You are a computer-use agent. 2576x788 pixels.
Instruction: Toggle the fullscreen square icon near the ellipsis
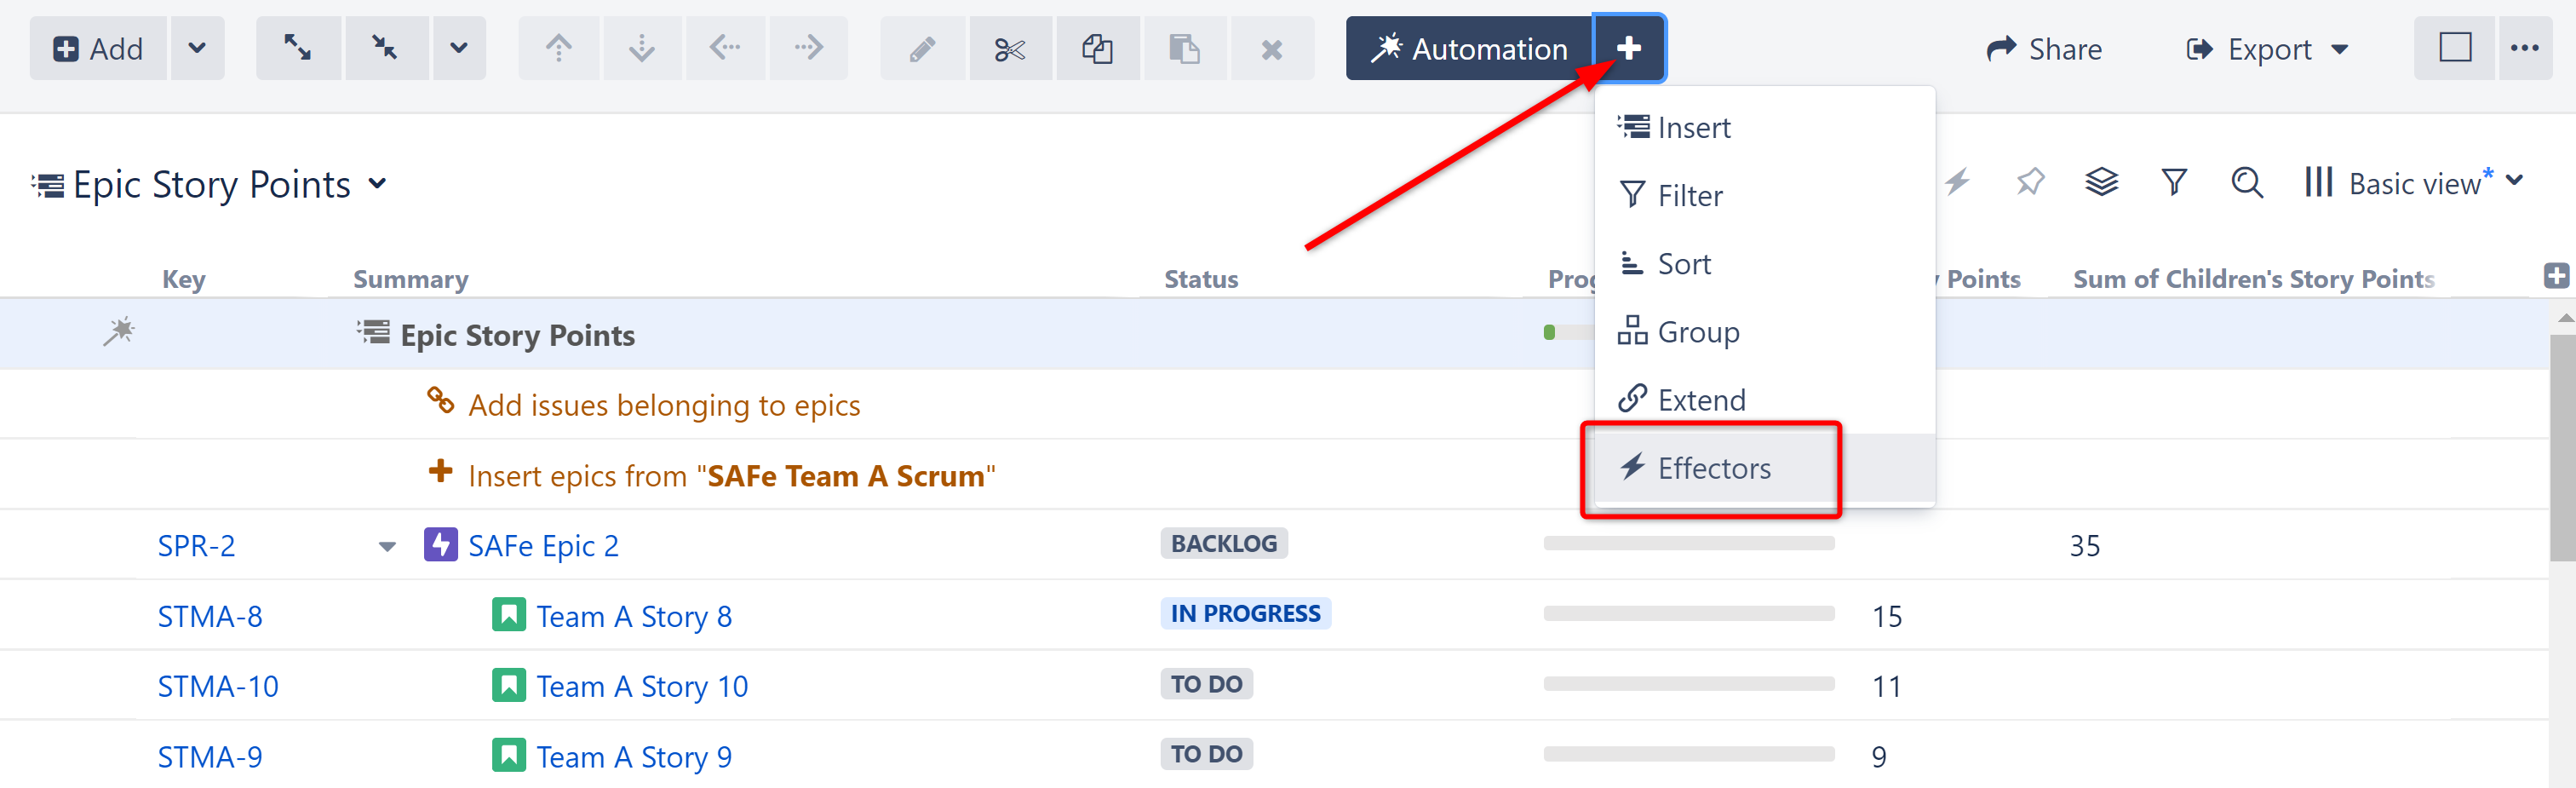pos(2455,47)
